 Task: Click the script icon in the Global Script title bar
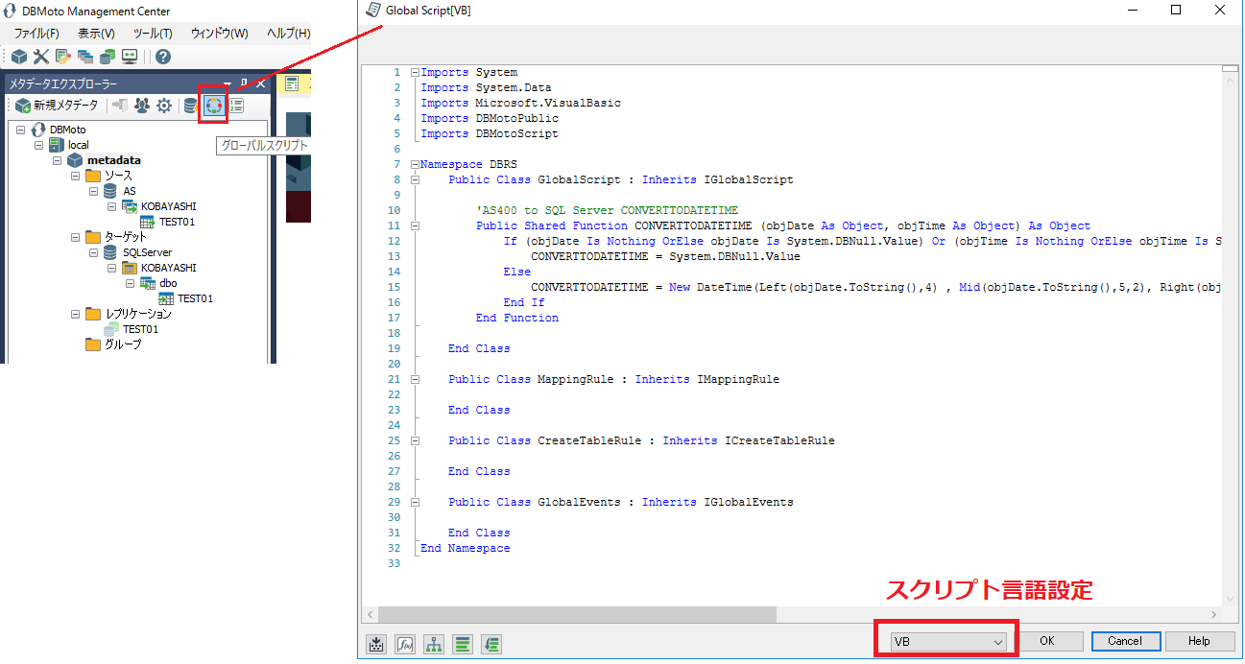pyautogui.click(x=373, y=10)
